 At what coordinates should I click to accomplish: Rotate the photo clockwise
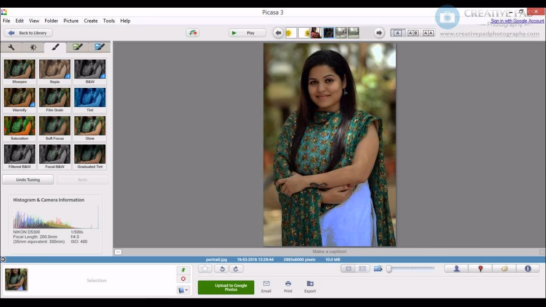tap(236, 269)
